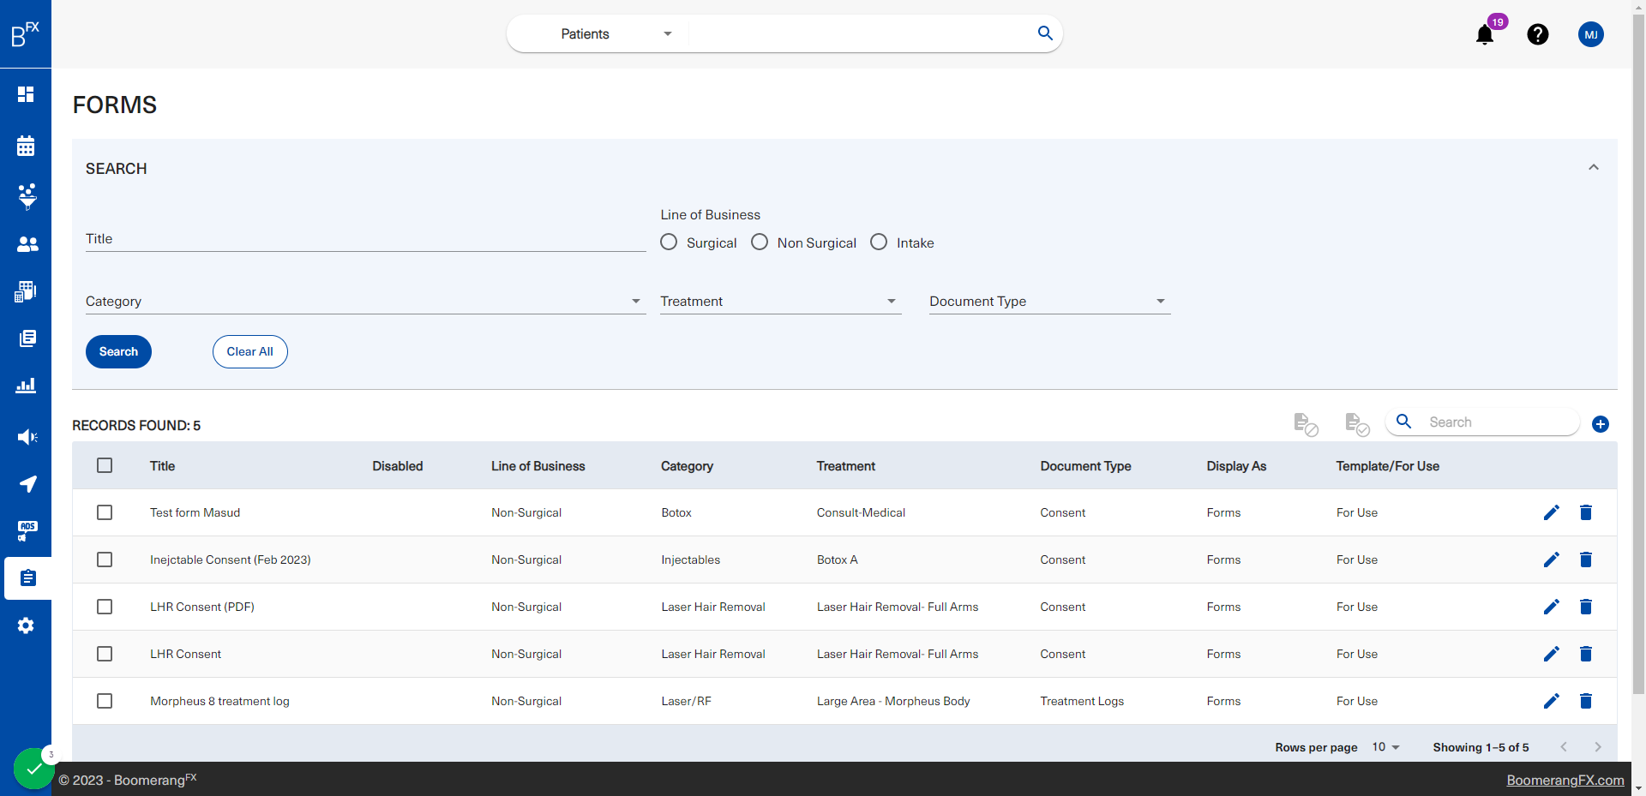Viewport: 1646px width, 796px height.
Task: Open the notifications bell icon
Action: pos(1485,34)
